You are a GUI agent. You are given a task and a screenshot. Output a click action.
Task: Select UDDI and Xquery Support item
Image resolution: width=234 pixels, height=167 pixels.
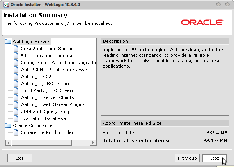click(49, 111)
